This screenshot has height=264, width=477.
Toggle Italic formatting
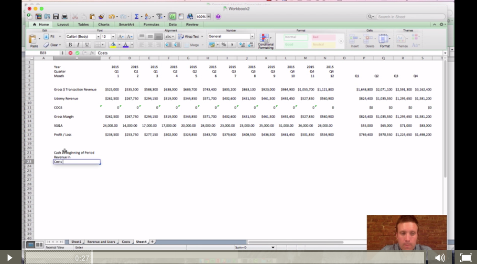coord(78,45)
